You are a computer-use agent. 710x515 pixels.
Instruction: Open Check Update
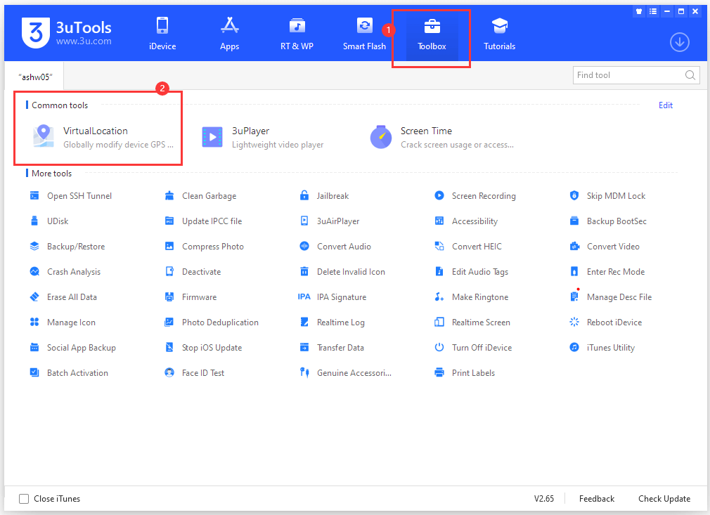(x=664, y=498)
